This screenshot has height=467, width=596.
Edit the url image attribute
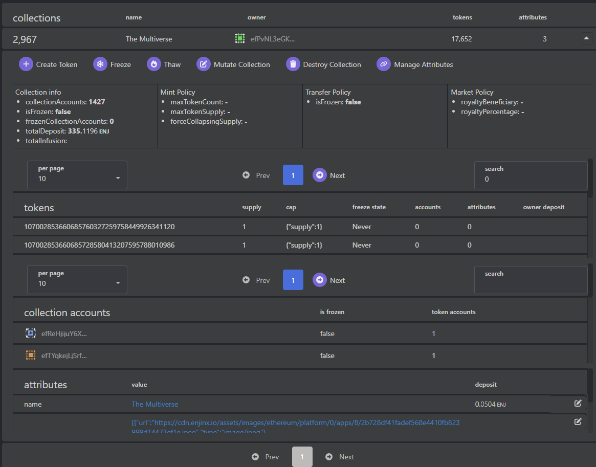[x=578, y=421]
